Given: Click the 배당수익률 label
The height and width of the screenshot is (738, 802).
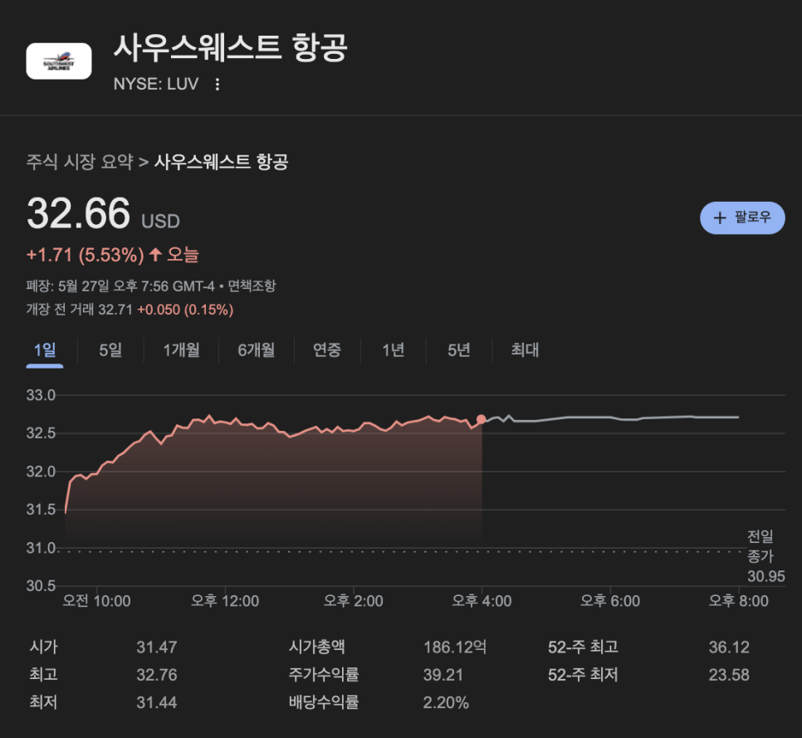Looking at the screenshot, I should tap(324, 702).
